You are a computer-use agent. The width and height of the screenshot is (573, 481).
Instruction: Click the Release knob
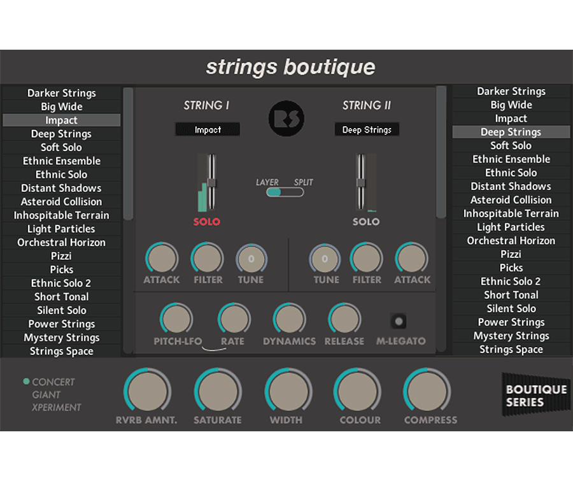click(344, 319)
